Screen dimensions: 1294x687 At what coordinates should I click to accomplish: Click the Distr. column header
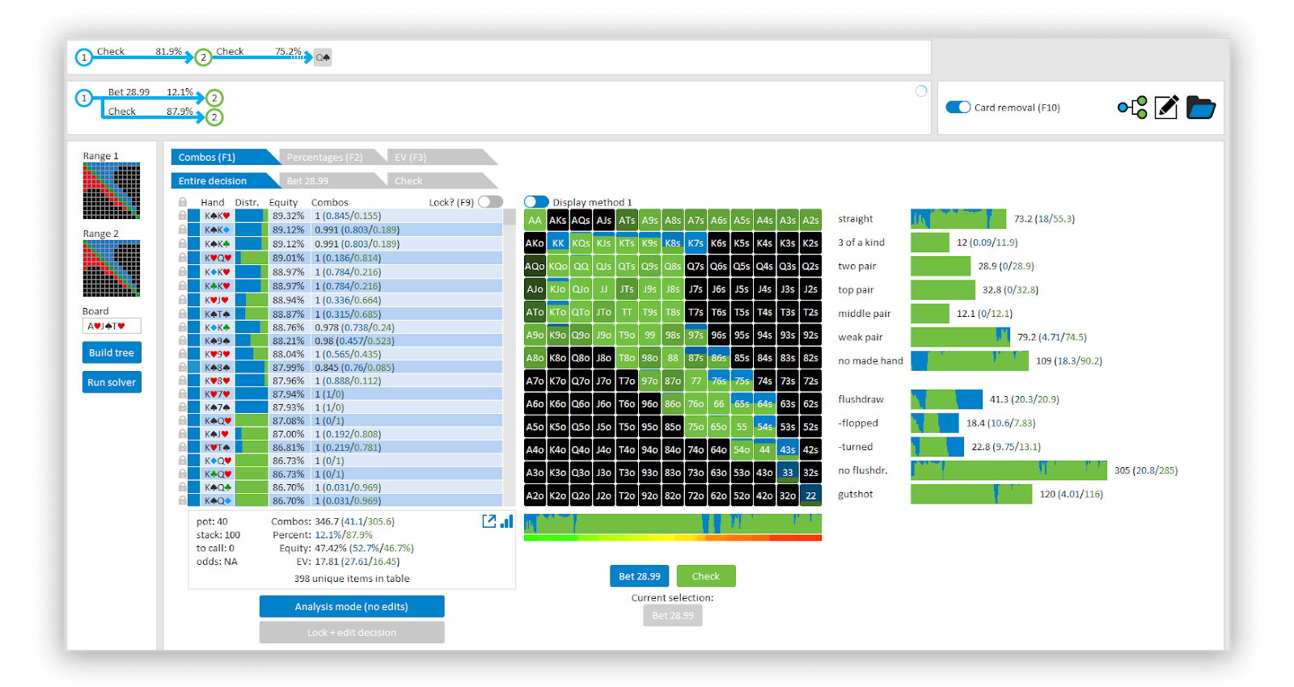pyautogui.click(x=247, y=203)
